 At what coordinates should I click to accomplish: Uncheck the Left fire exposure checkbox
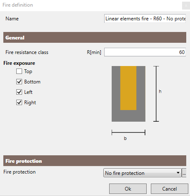point(19,92)
